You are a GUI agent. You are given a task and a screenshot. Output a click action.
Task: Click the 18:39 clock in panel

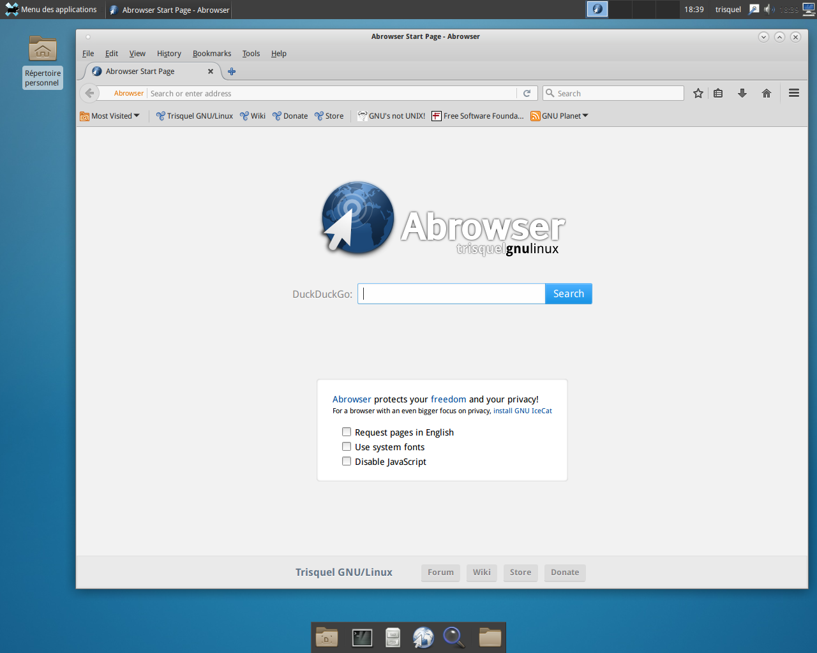tap(694, 10)
